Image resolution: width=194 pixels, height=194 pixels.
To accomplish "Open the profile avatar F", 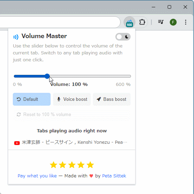I will click(173, 22).
